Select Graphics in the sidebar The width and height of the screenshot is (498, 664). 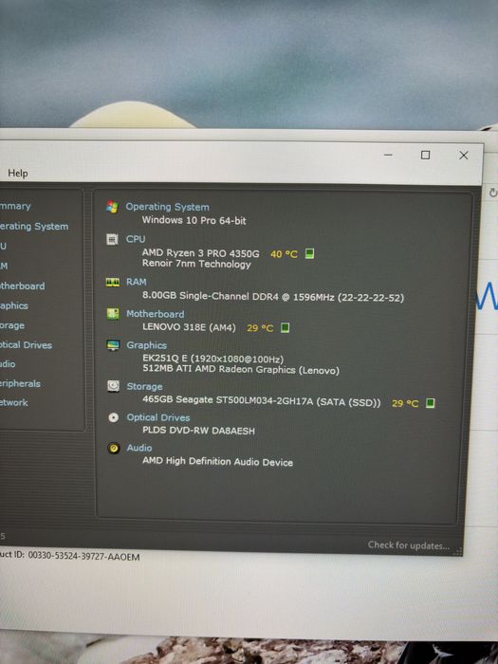pos(14,305)
